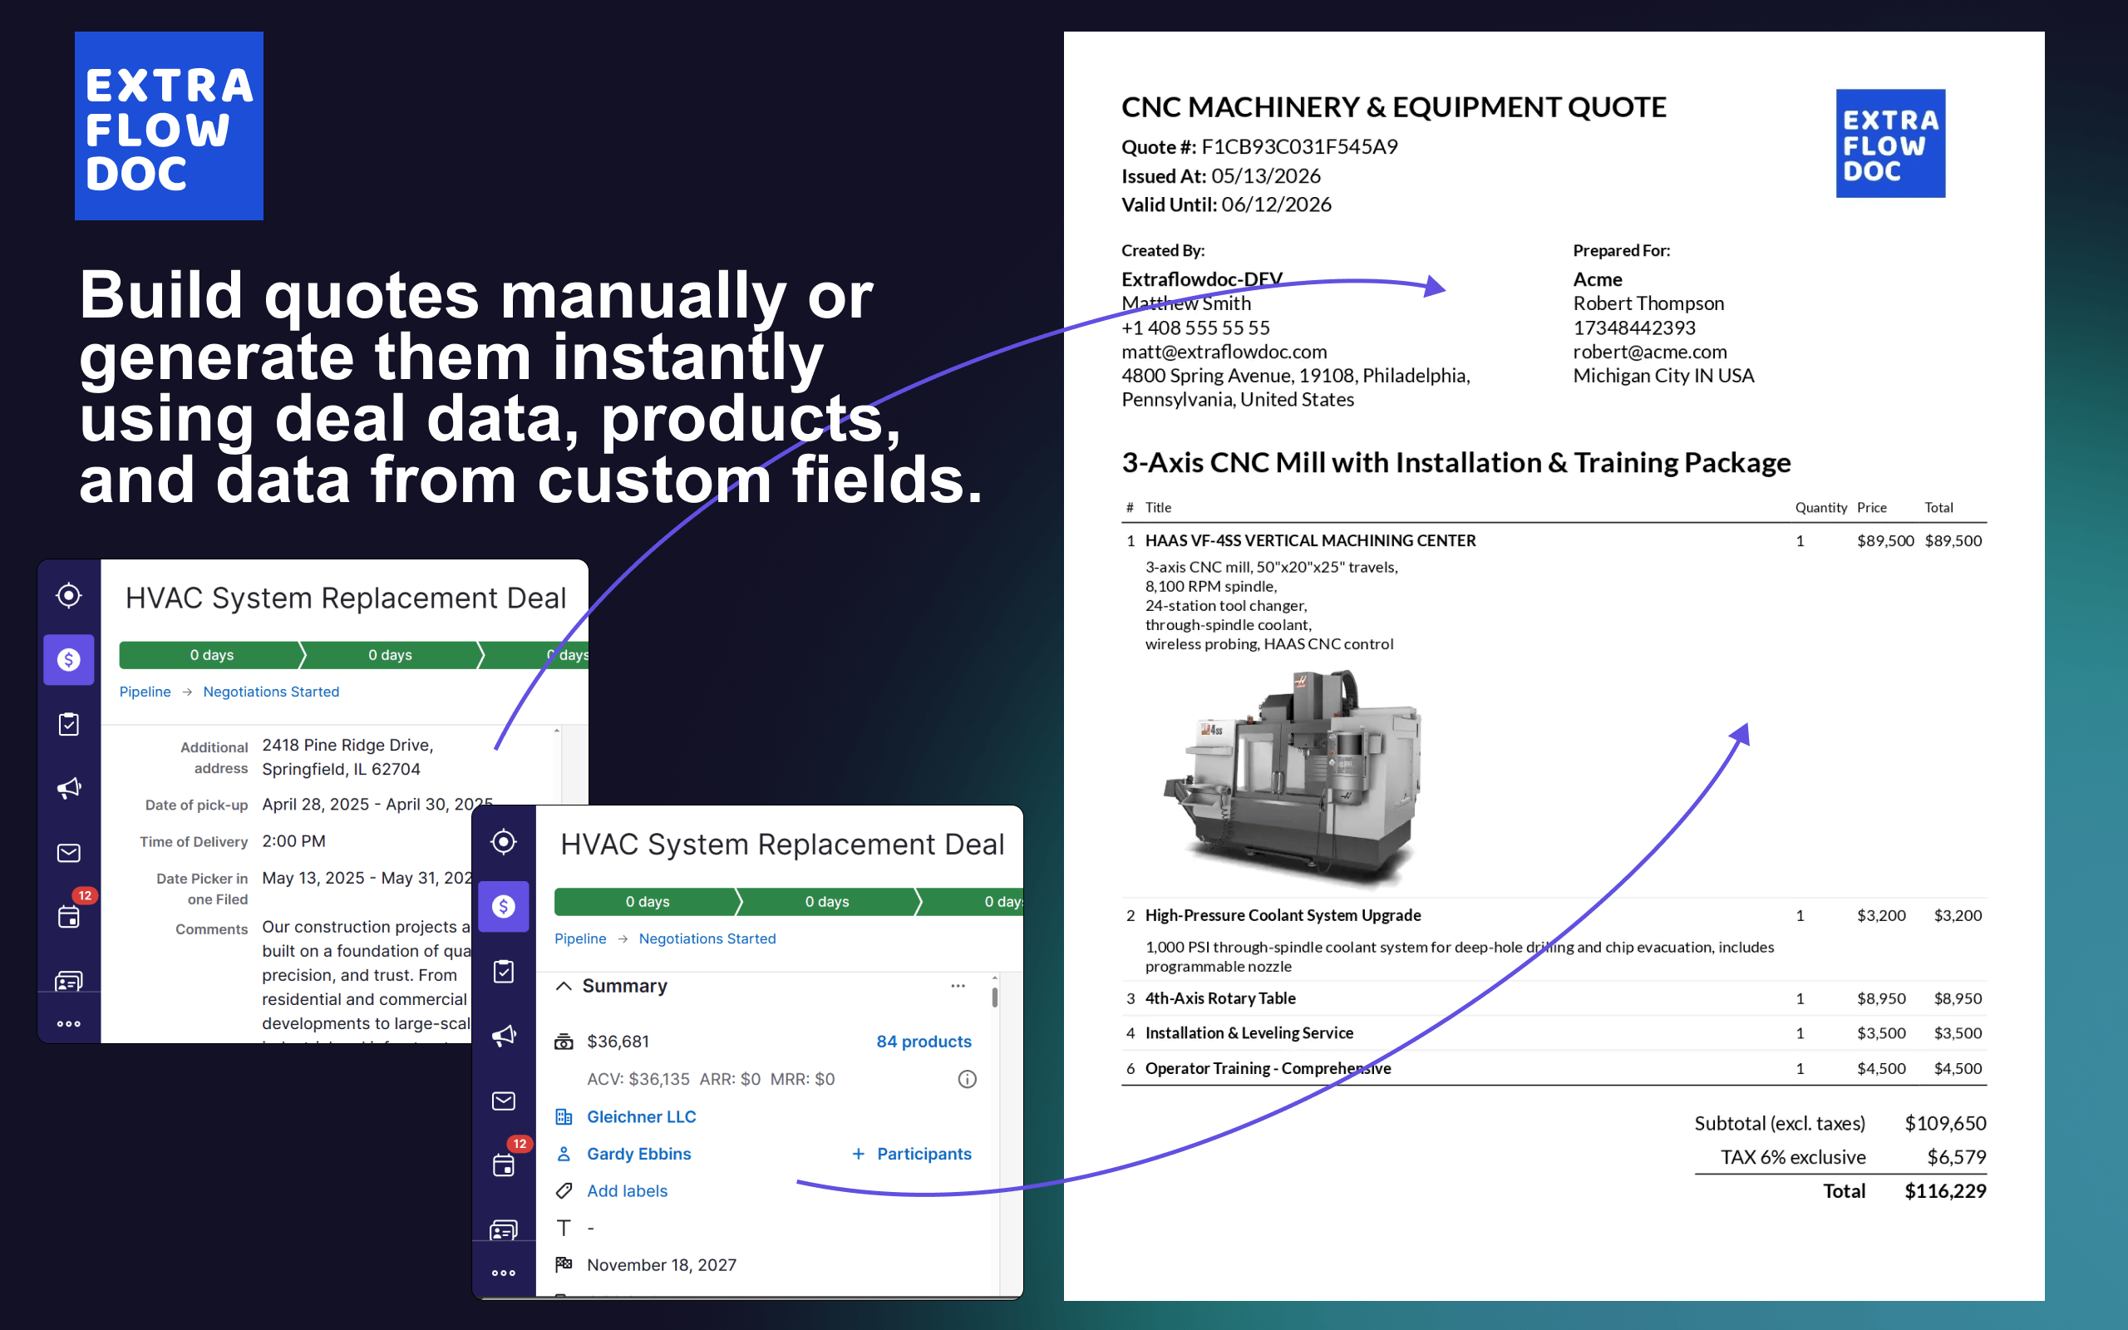2128x1330 pixels.
Task: Open the Summary section three-dot options menu
Action: tap(958, 986)
